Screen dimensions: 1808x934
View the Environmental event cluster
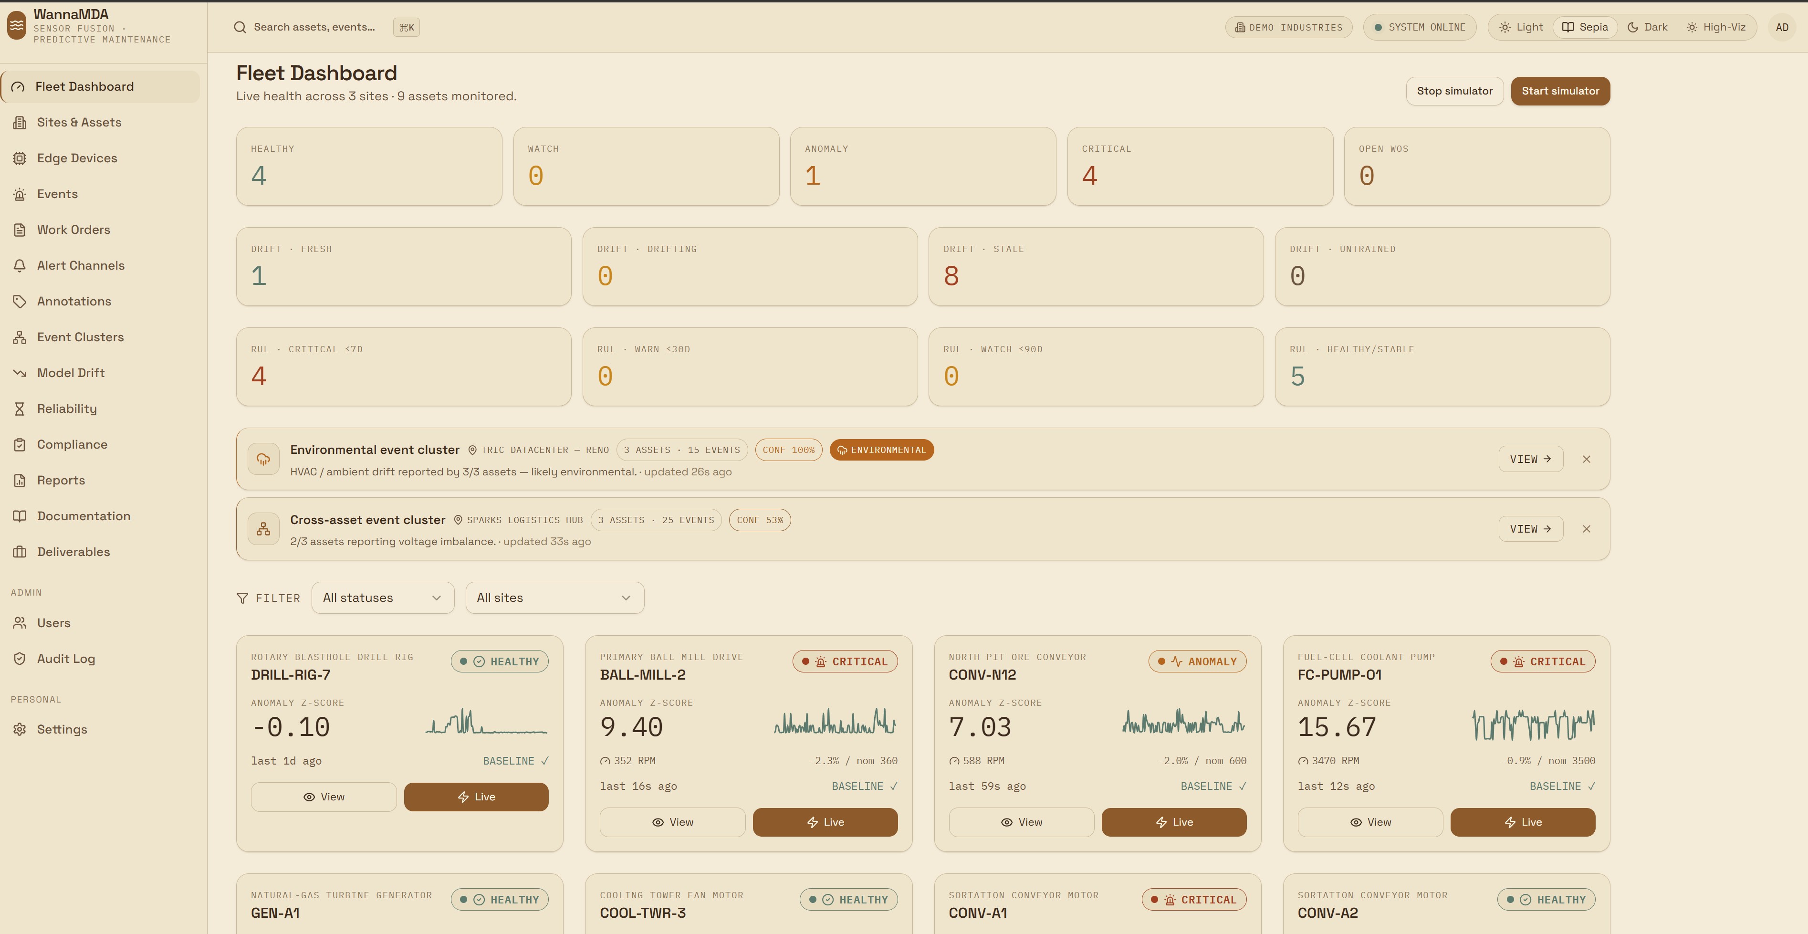[1530, 459]
